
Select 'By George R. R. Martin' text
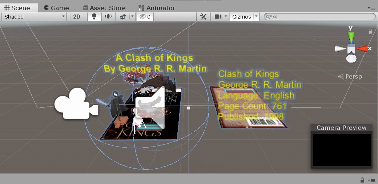155,68
